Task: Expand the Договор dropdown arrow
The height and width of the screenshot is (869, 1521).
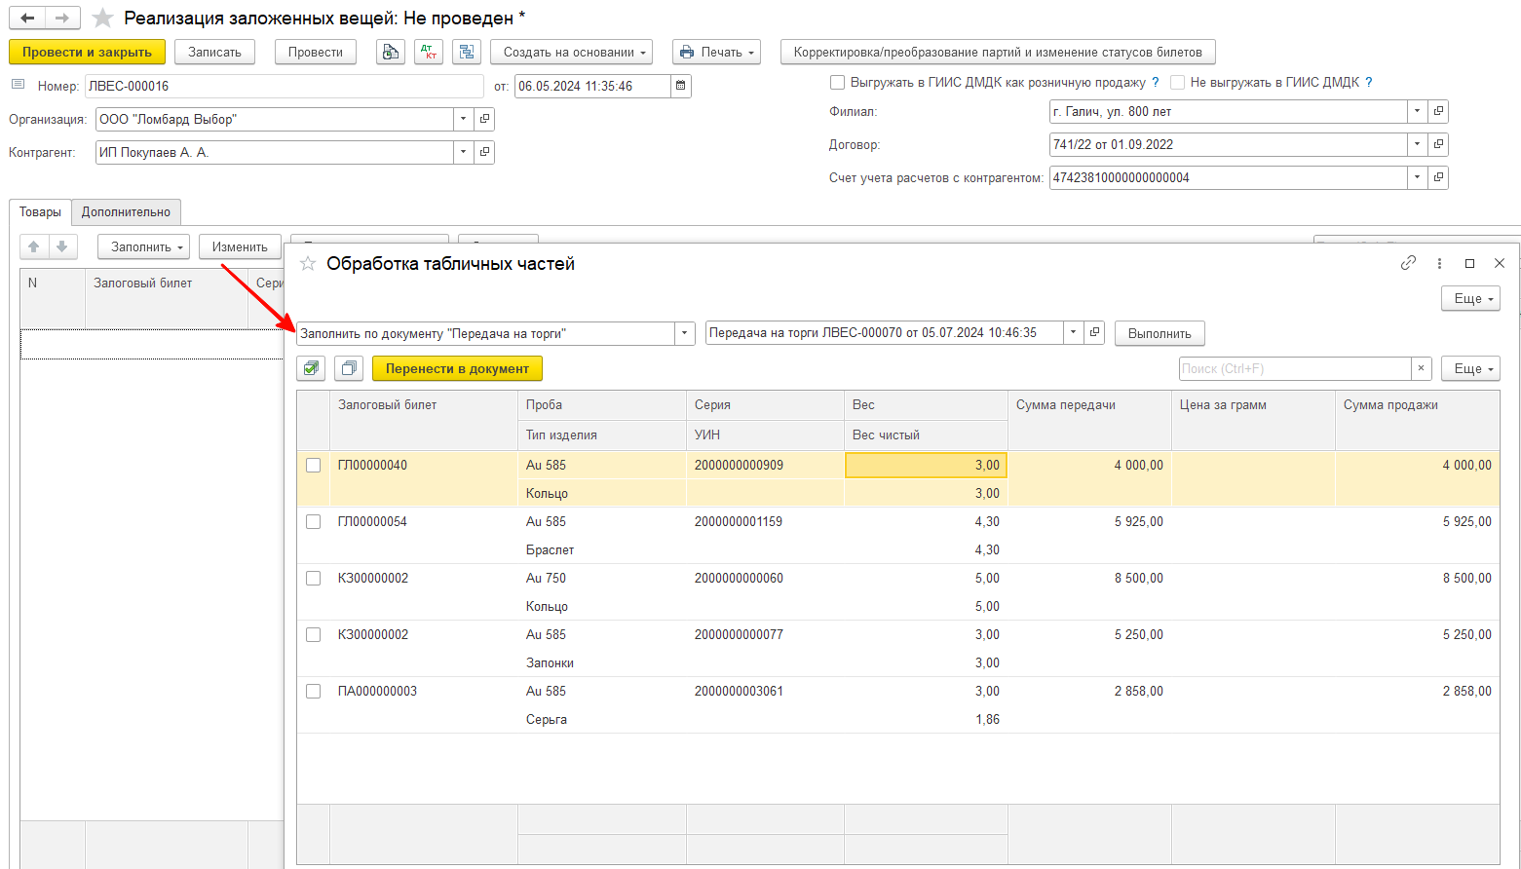Action: tap(1417, 144)
